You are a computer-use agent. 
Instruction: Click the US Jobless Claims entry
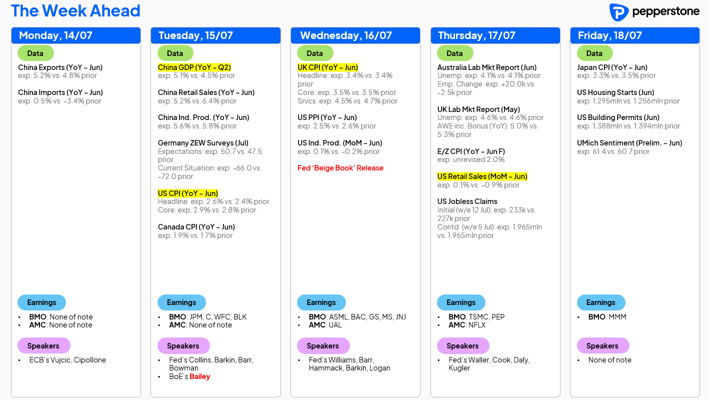467,201
